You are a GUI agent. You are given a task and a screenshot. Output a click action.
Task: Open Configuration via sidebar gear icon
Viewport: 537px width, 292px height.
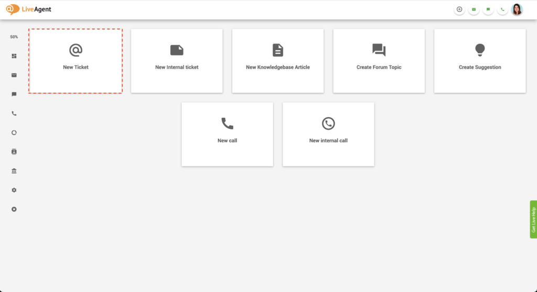(x=14, y=190)
